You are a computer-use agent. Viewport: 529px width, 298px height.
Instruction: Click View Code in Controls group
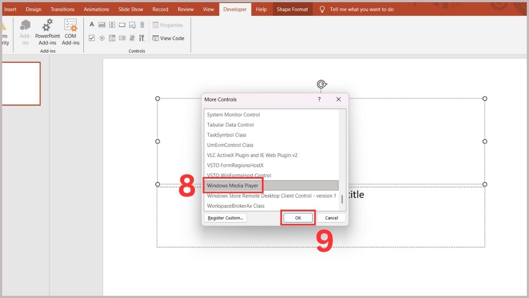point(168,38)
